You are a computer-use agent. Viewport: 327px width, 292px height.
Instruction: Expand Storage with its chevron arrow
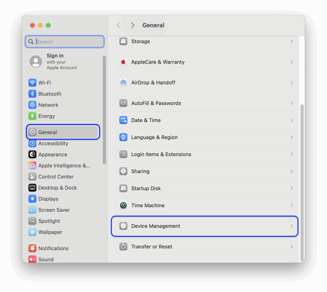pos(292,41)
